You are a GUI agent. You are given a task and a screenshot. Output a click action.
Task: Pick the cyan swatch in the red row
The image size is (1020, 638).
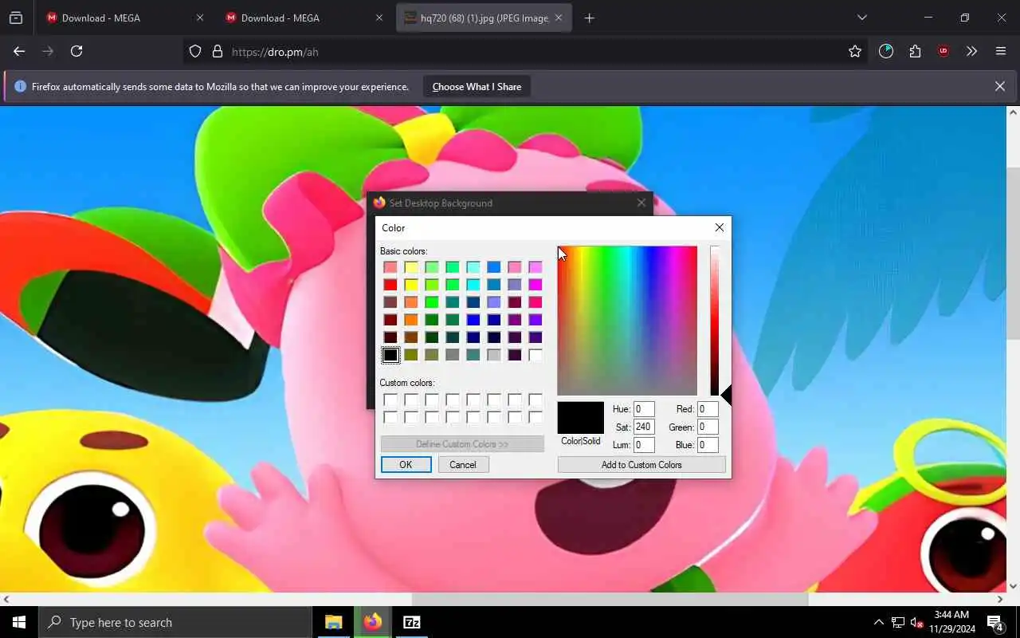pos(473,285)
